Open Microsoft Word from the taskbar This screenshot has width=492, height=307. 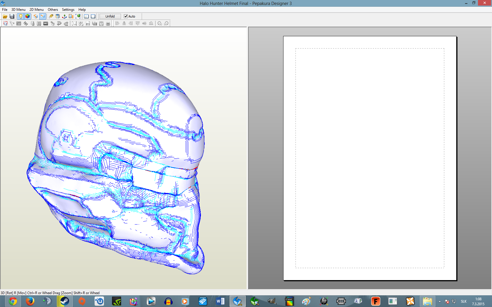point(220,301)
